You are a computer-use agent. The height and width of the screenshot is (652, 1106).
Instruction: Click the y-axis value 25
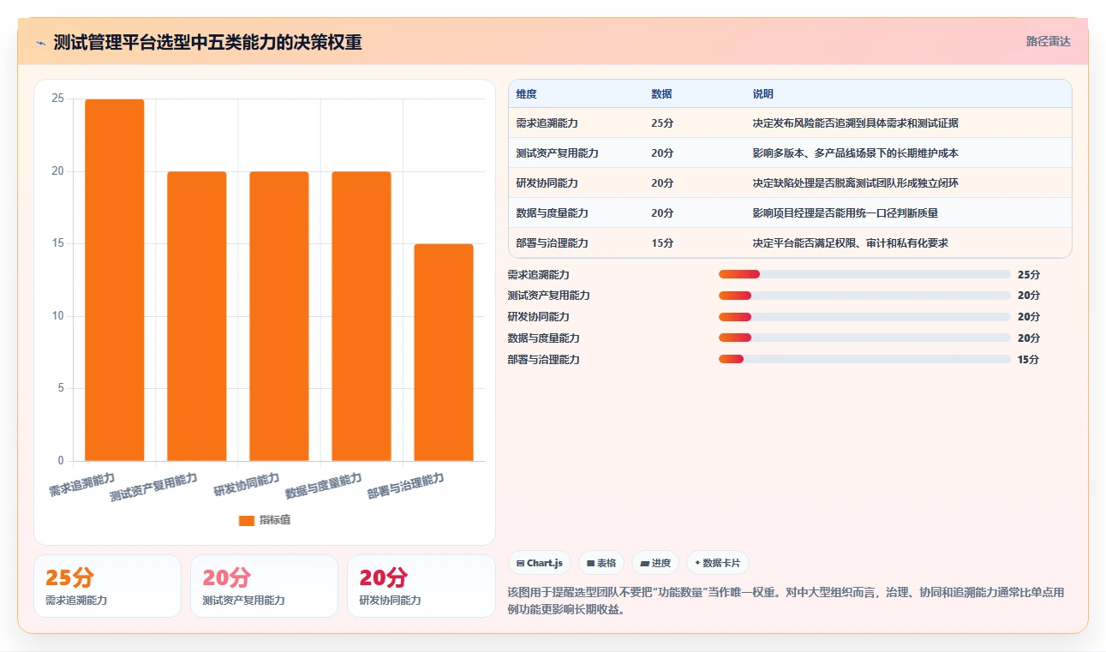(x=57, y=99)
